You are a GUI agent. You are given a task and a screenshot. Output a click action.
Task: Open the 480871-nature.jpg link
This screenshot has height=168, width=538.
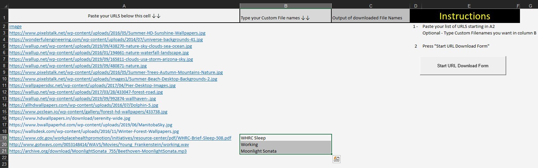(78, 66)
